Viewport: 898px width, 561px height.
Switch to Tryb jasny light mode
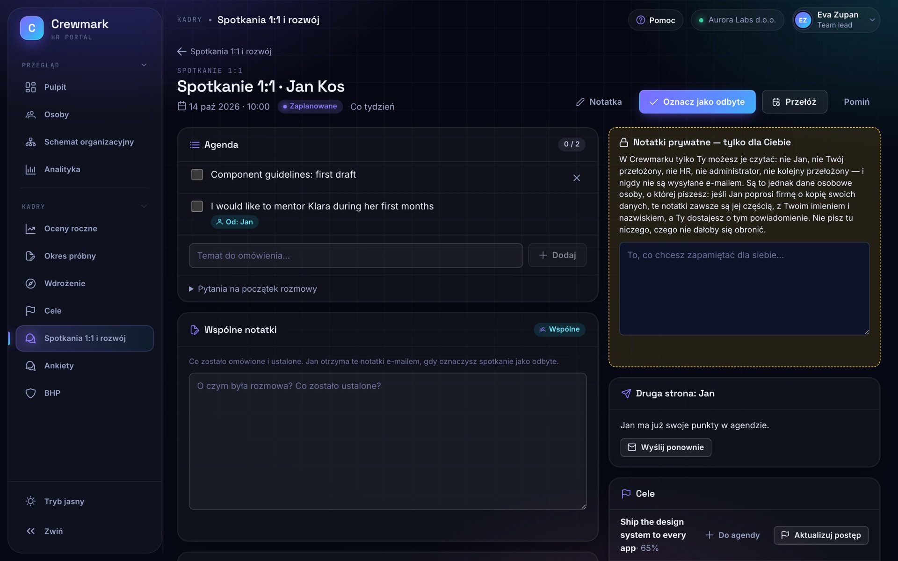(85, 502)
